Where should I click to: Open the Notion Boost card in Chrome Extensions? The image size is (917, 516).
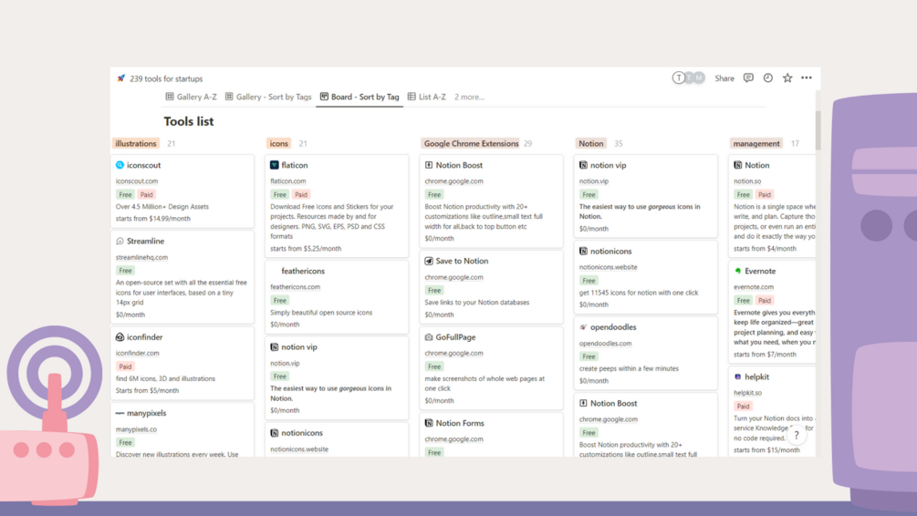coord(459,165)
